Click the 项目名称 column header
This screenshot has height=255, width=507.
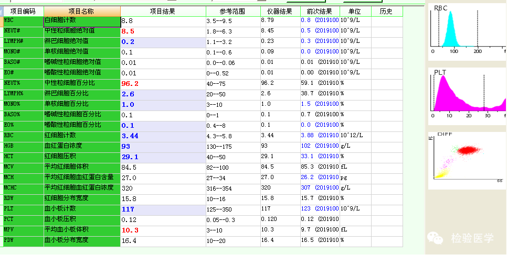82,12
